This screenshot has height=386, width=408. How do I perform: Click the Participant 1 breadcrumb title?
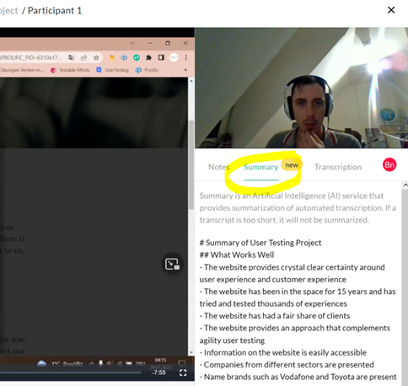(55, 11)
